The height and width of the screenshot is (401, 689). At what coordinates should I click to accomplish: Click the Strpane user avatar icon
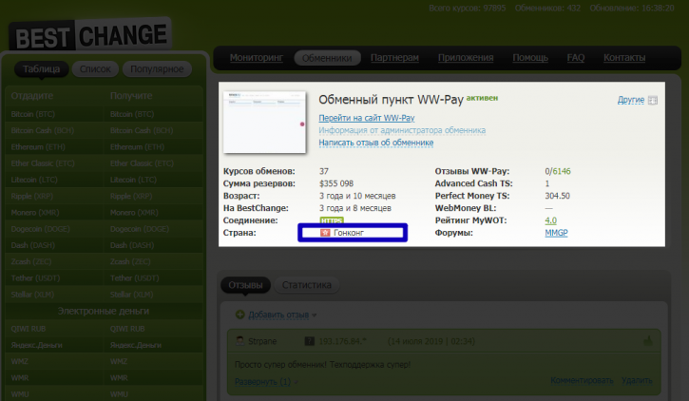pos(239,341)
